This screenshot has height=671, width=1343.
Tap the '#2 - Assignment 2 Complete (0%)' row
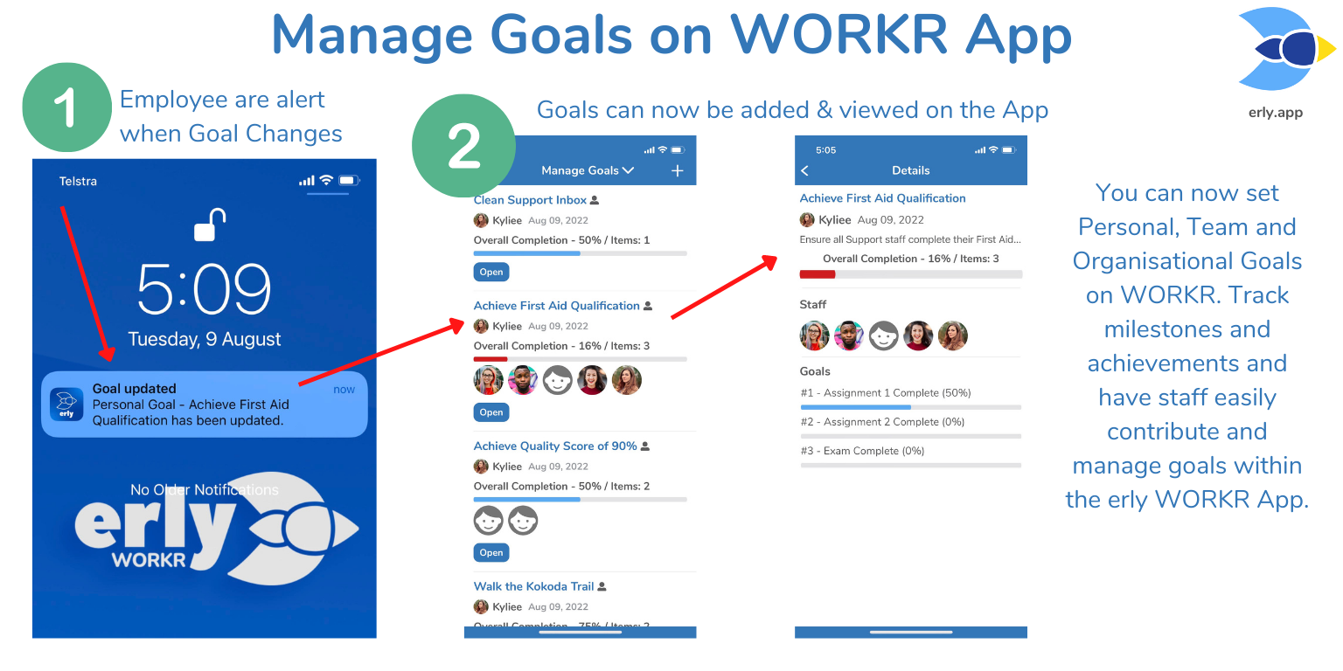(x=883, y=422)
